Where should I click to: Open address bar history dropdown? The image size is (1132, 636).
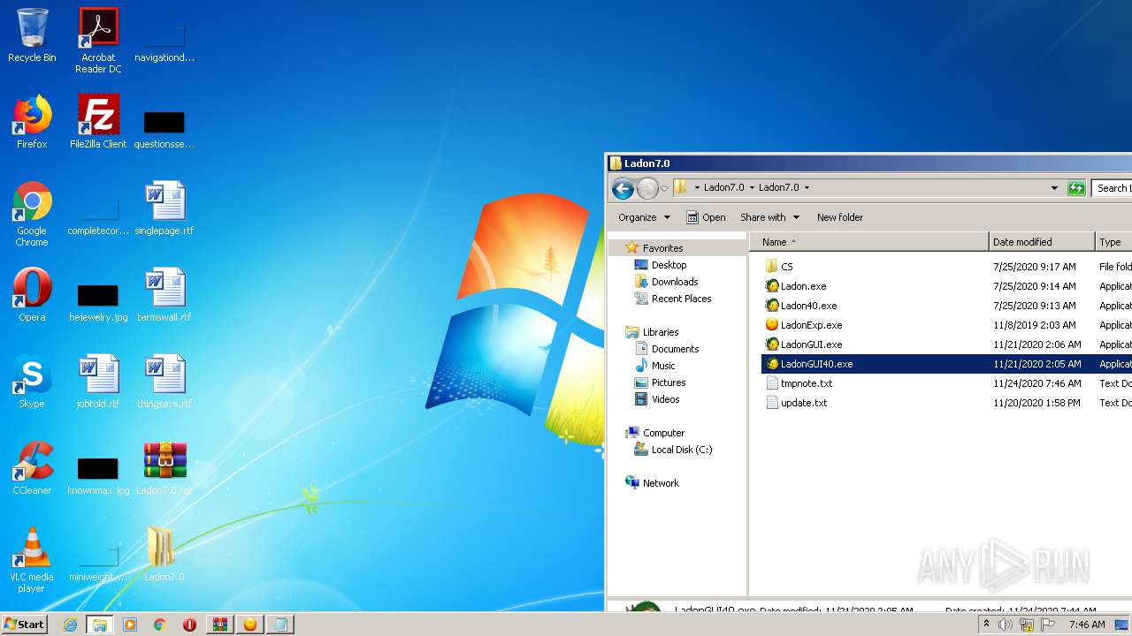[1054, 188]
